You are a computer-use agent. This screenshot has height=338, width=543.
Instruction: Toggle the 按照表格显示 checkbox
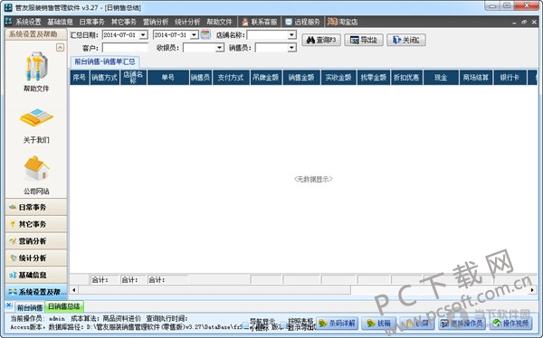(283, 324)
